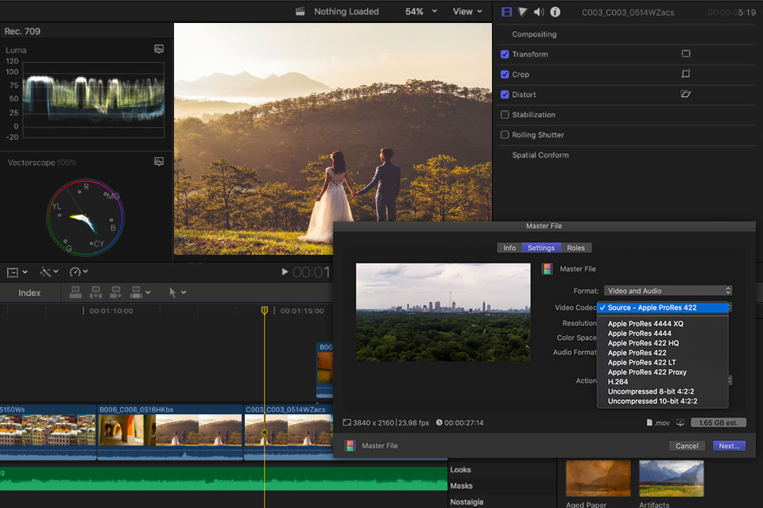Viewport: 763px width, 508px height.
Task: Open the retiming speedometer dropdown
Action: pyautogui.click(x=79, y=271)
